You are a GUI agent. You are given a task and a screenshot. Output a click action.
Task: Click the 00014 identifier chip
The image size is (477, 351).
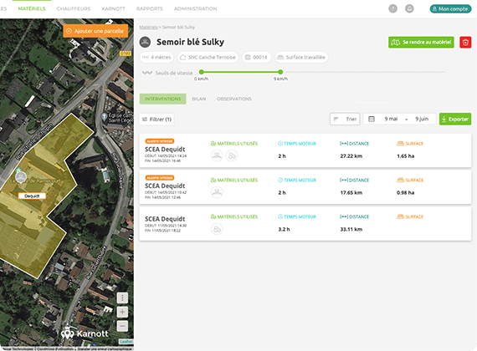point(256,57)
